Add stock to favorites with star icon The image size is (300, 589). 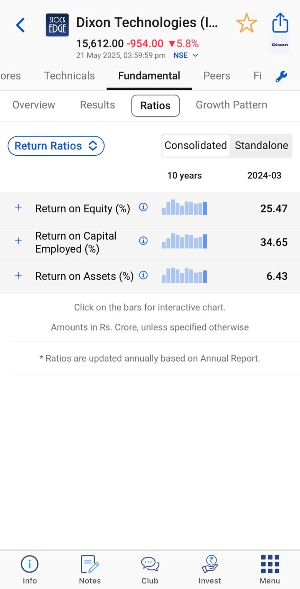coord(246,23)
